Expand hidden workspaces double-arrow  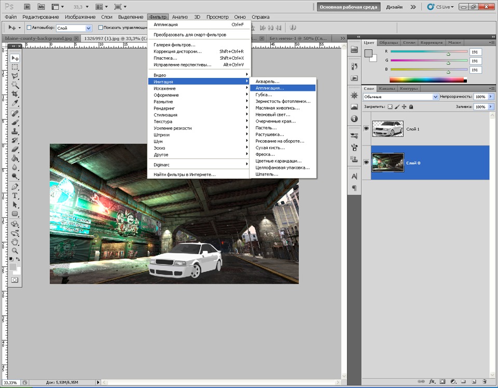point(413,7)
